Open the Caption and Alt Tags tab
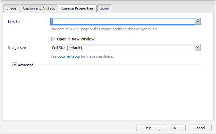This screenshot has height=134, width=216. pos(39,8)
